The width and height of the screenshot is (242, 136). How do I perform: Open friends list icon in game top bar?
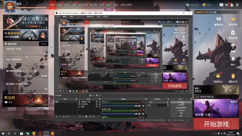tap(232, 5)
